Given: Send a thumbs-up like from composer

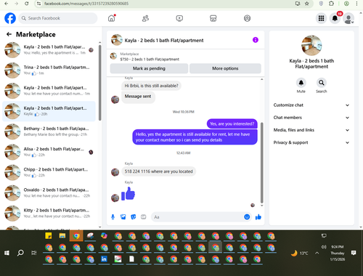Looking at the screenshot, I should click(258, 217).
